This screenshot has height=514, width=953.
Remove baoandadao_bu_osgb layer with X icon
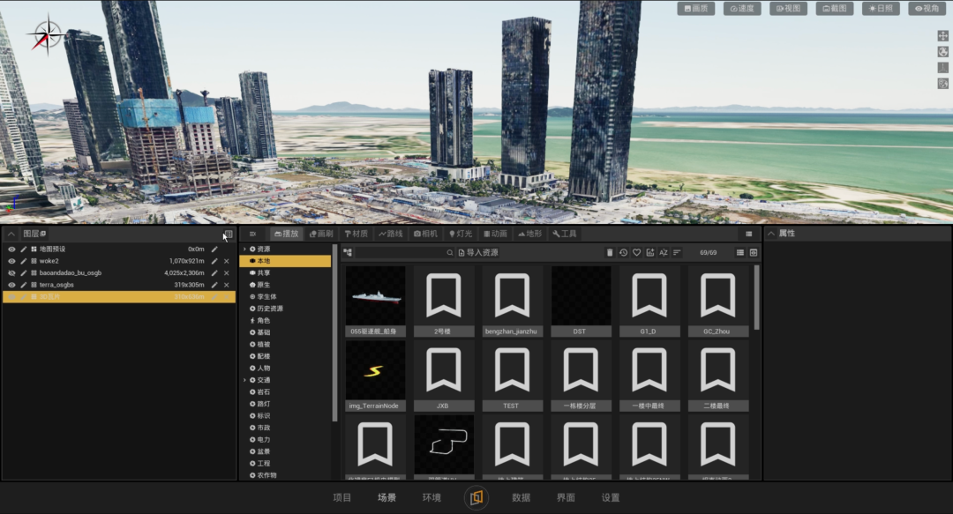[227, 272]
